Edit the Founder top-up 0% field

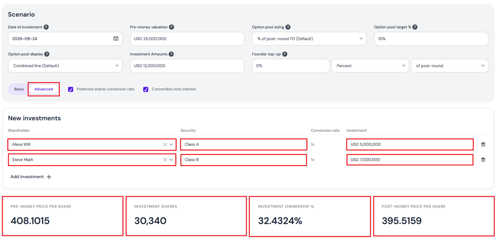[291, 66]
